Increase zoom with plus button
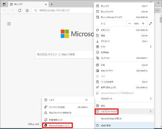The width and height of the screenshot is (162, 129). (x=143, y=23)
